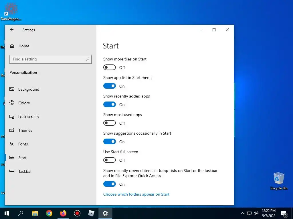Click the Start tiles icon in sidebar
This screenshot has height=219, width=293.
pyautogui.click(x=12, y=157)
